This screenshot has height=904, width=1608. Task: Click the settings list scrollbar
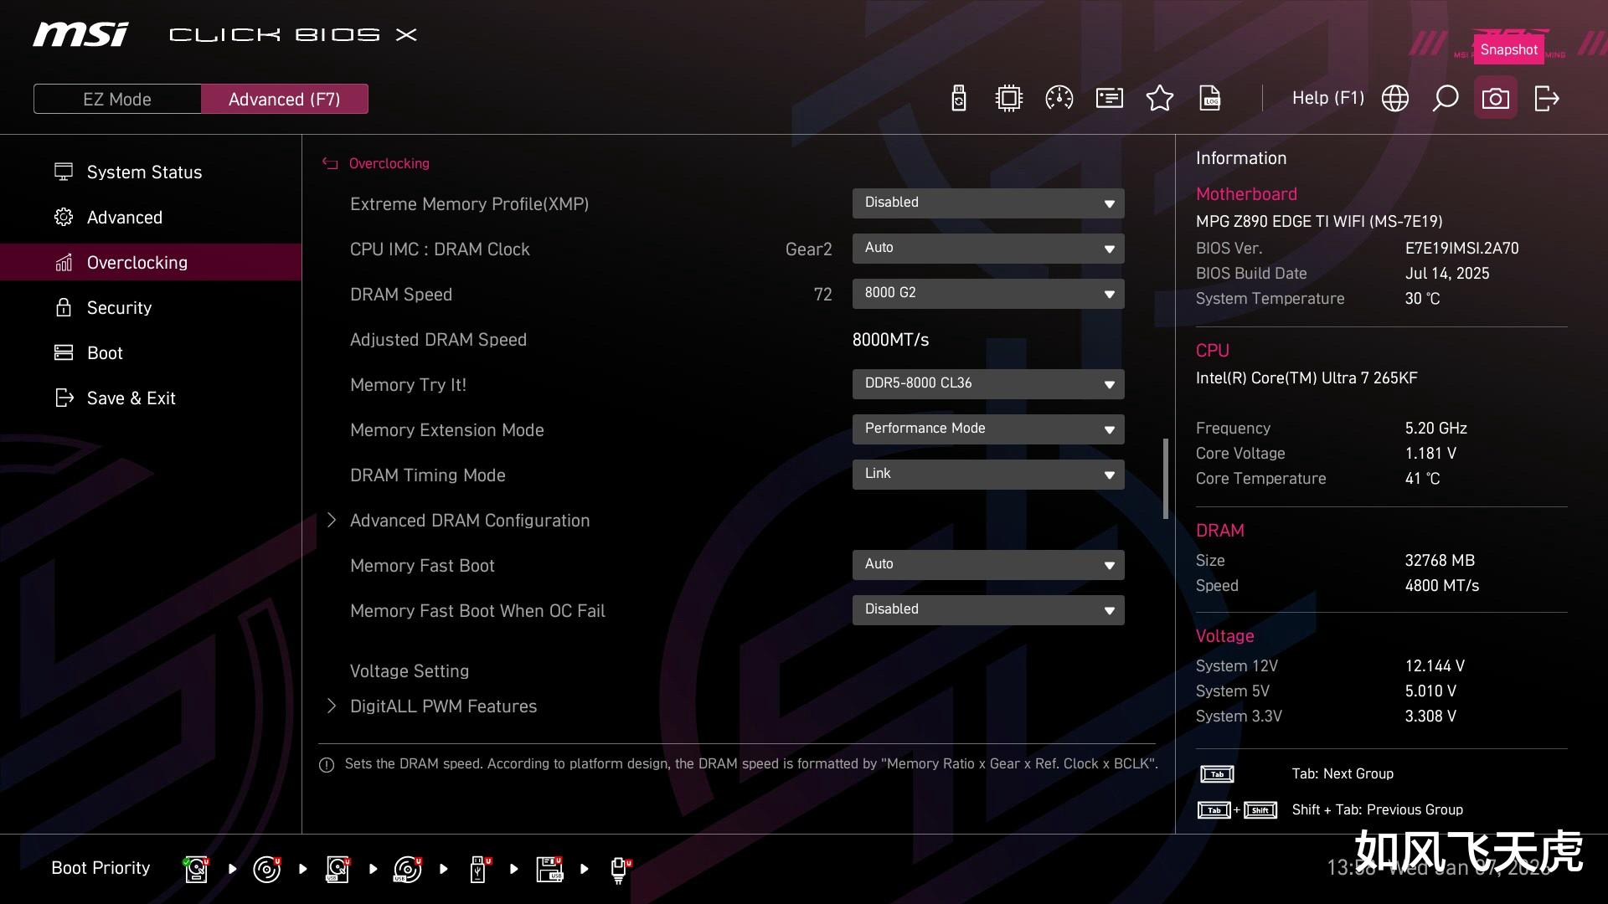pyautogui.click(x=1166, y=478)
